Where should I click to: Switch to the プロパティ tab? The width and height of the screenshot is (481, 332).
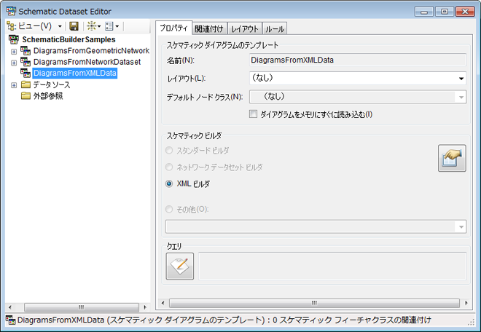(173, 28)
